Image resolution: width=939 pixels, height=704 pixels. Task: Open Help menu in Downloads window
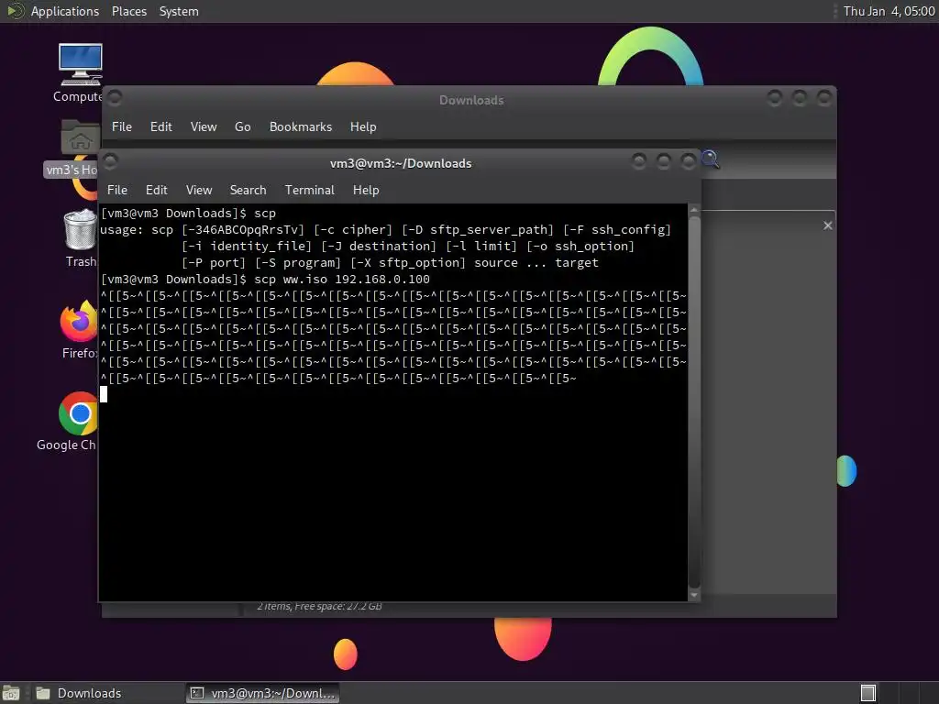pyautogui.click(x=363, y=126)
